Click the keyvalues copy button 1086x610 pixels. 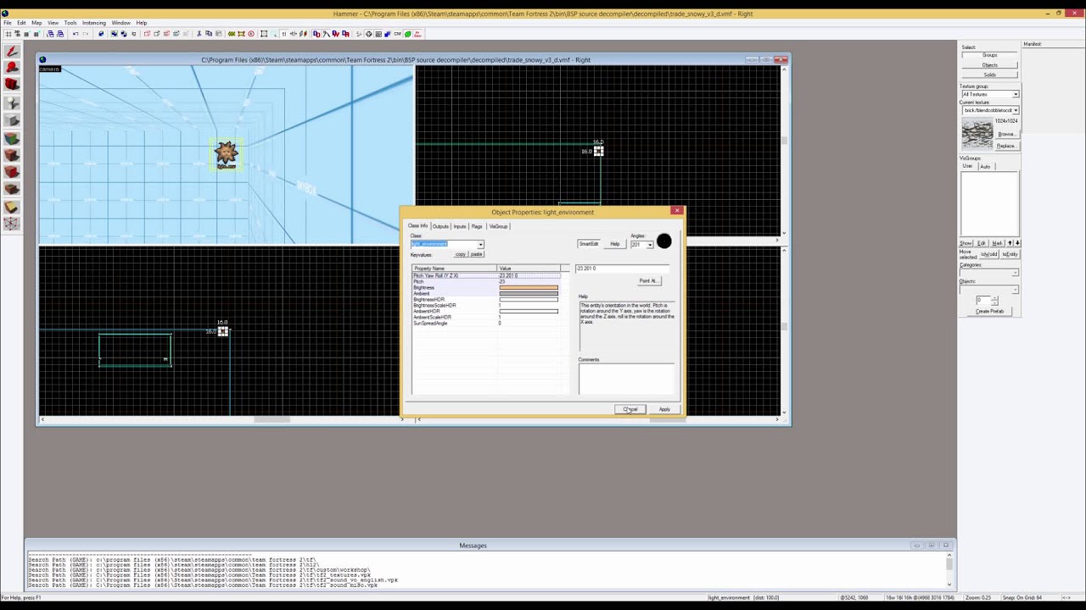(x=461, y=254)
